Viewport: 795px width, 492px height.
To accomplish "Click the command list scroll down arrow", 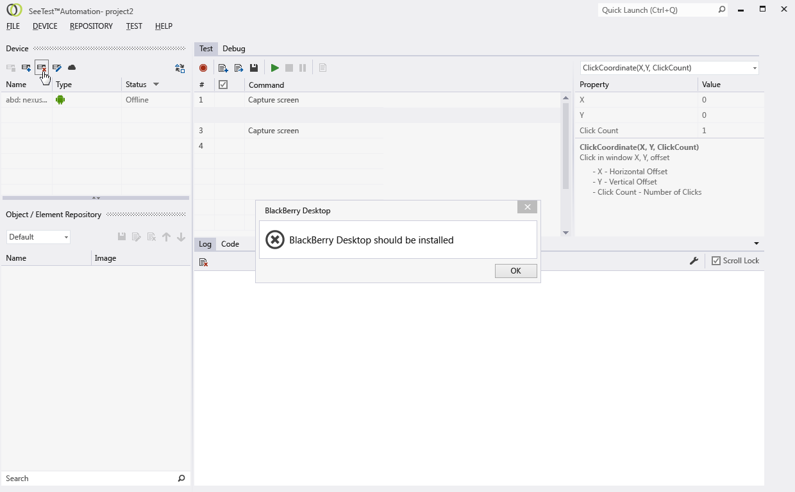I will 565,233.
